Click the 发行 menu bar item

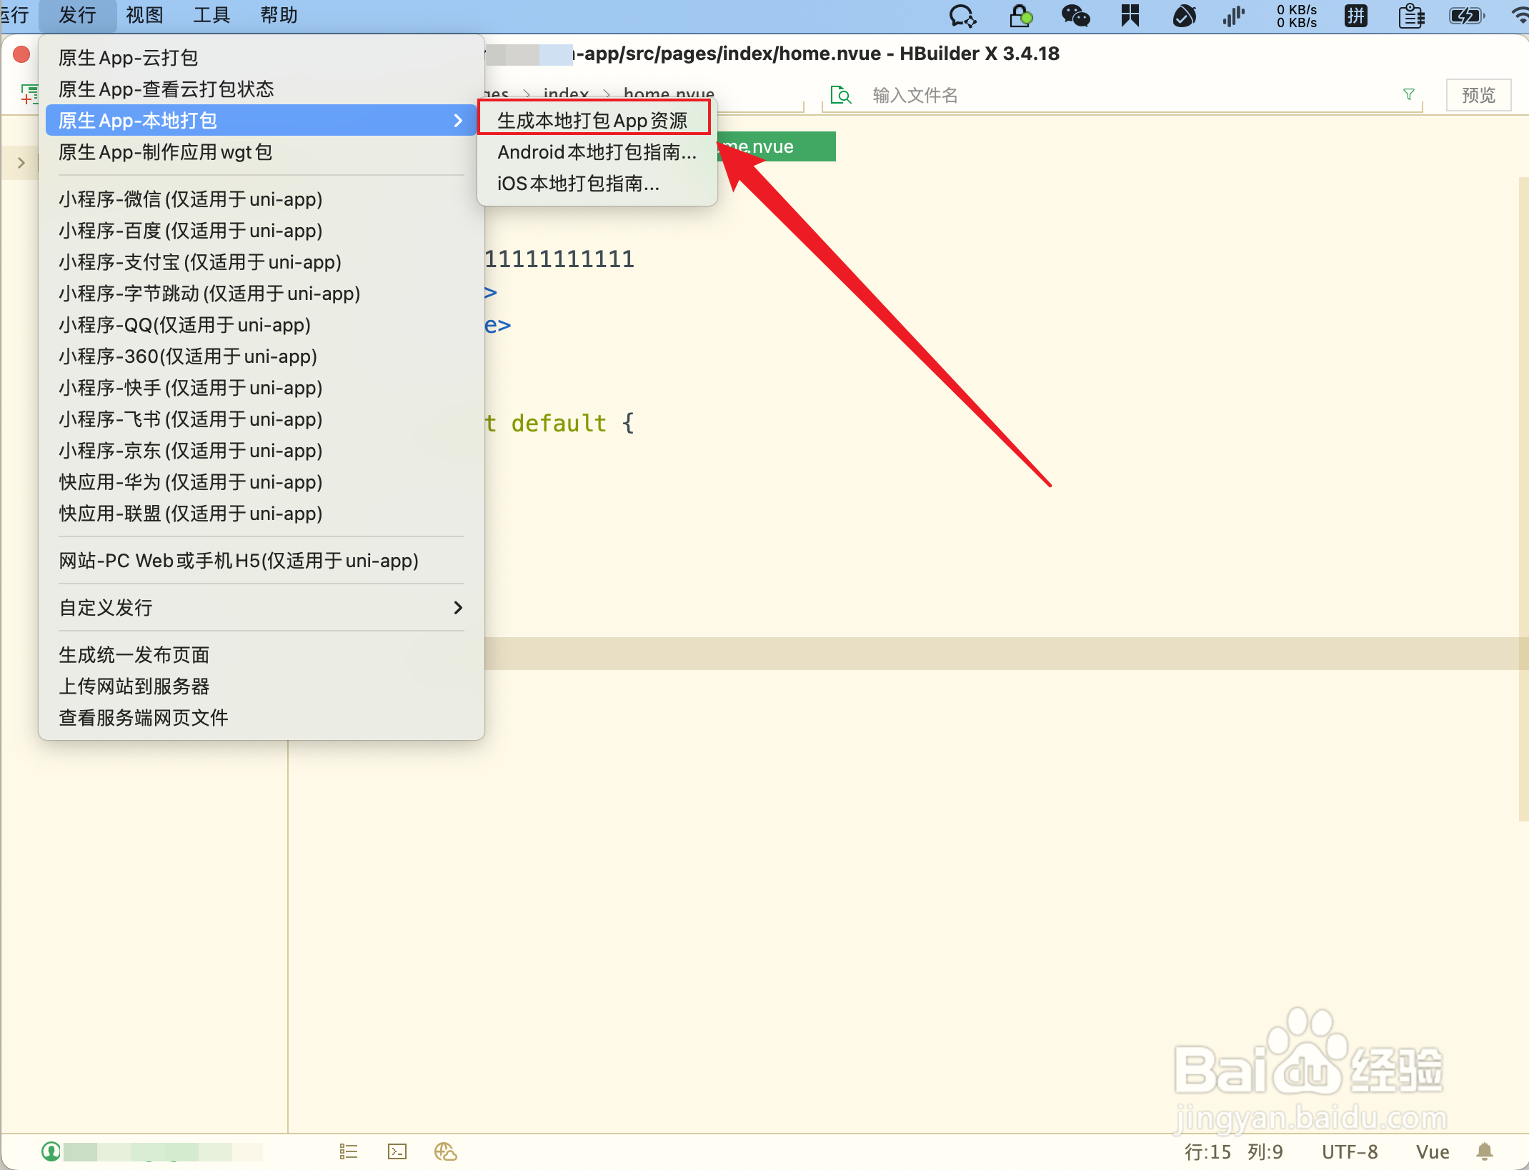pyautogui.click(x=77, y=15)
